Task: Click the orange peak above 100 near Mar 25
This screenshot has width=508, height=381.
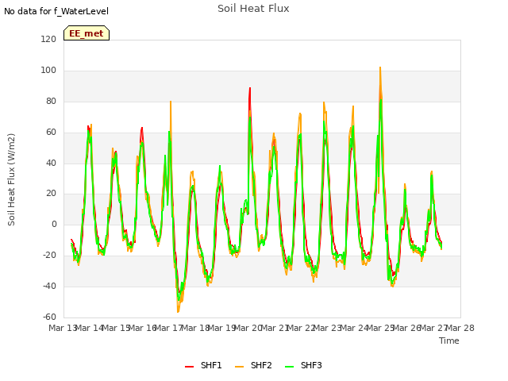Action: coord(380,67)
